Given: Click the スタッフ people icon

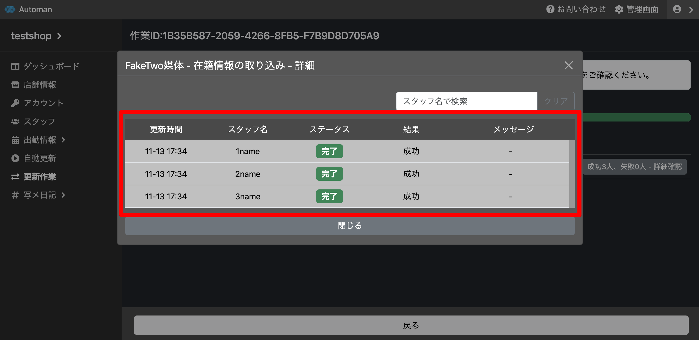Looking at the screenshot, I should [15, 122].
